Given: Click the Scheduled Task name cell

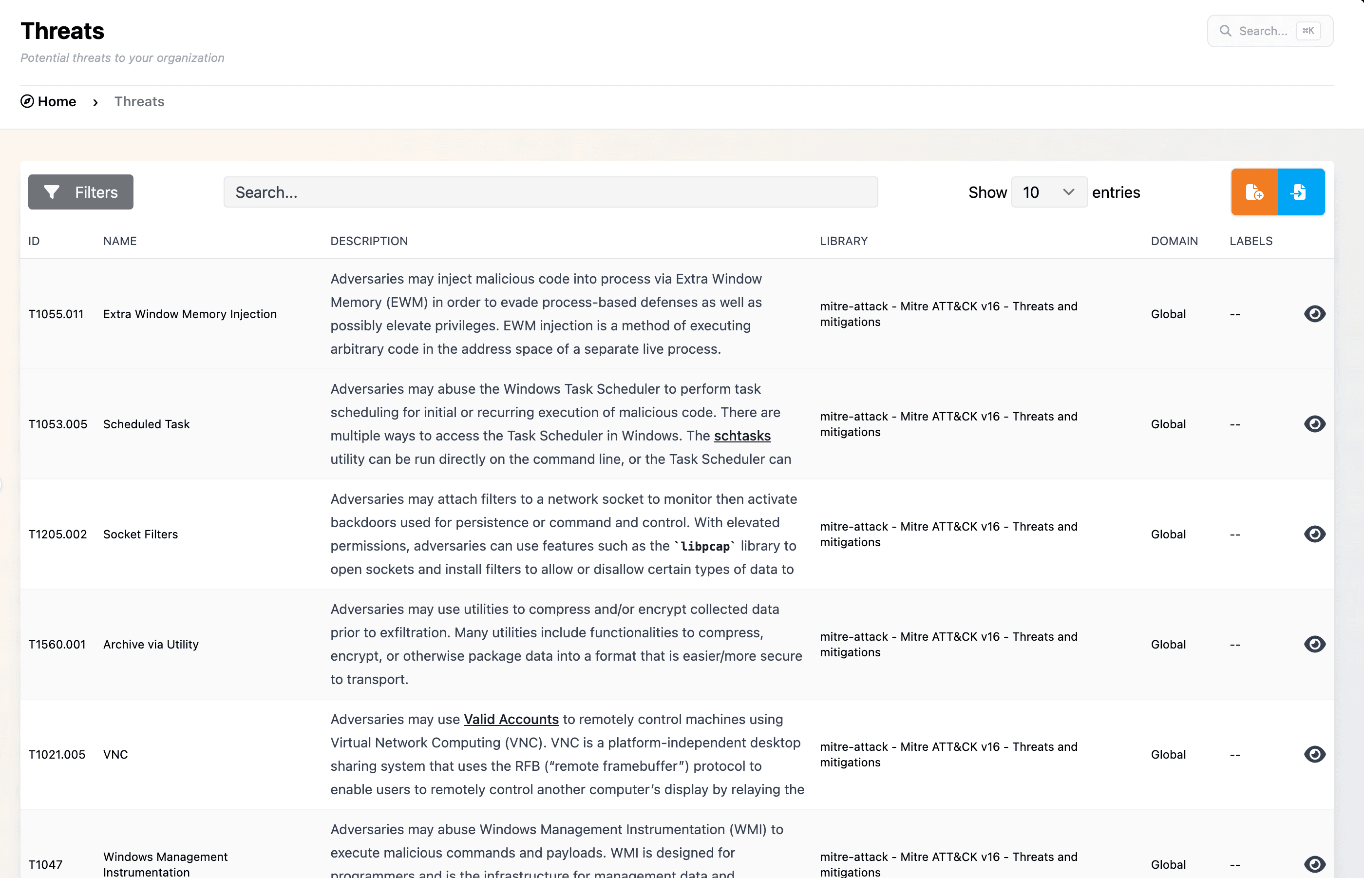Looking at the screenshot, I should (x=147, y=424).
